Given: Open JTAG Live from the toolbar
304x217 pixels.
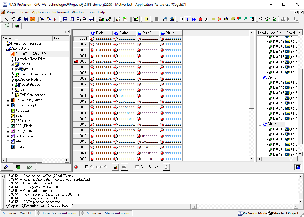Looking at the screenshot, I should pos(32,19).
